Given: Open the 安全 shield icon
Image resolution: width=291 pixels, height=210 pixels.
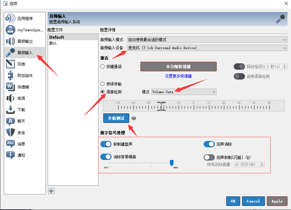Looking at the screenshot, I should tap(10, 132).
